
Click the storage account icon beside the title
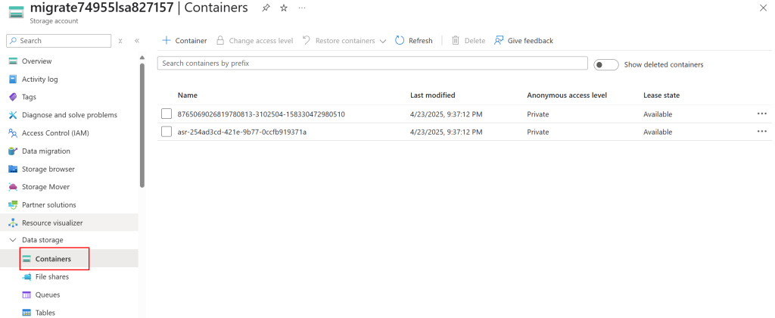[17, 12]
